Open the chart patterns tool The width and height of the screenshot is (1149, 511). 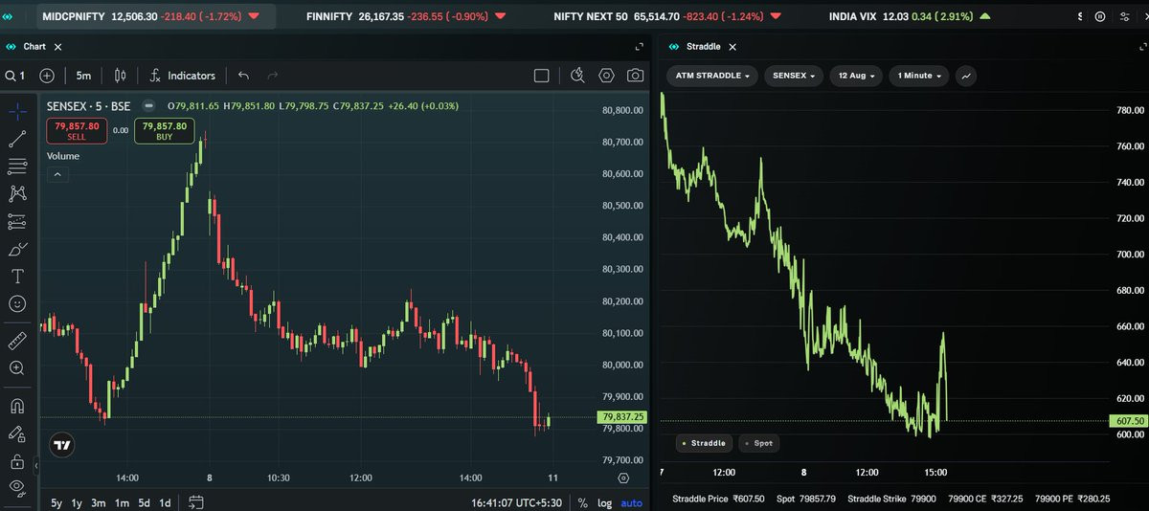click(17, 194)
